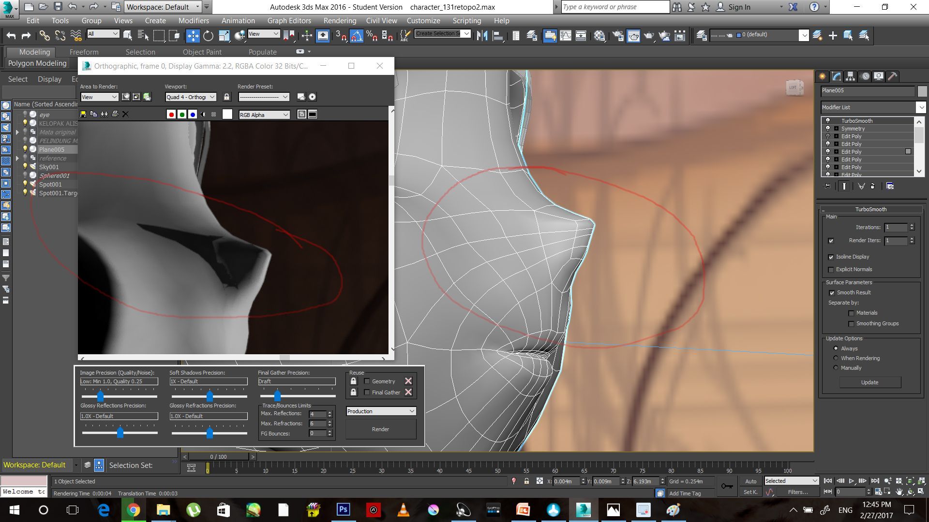The height and width of the screenshot is (522, 929).
Task: Open the Hierarchy command panel tab
Action: point(850,76)
